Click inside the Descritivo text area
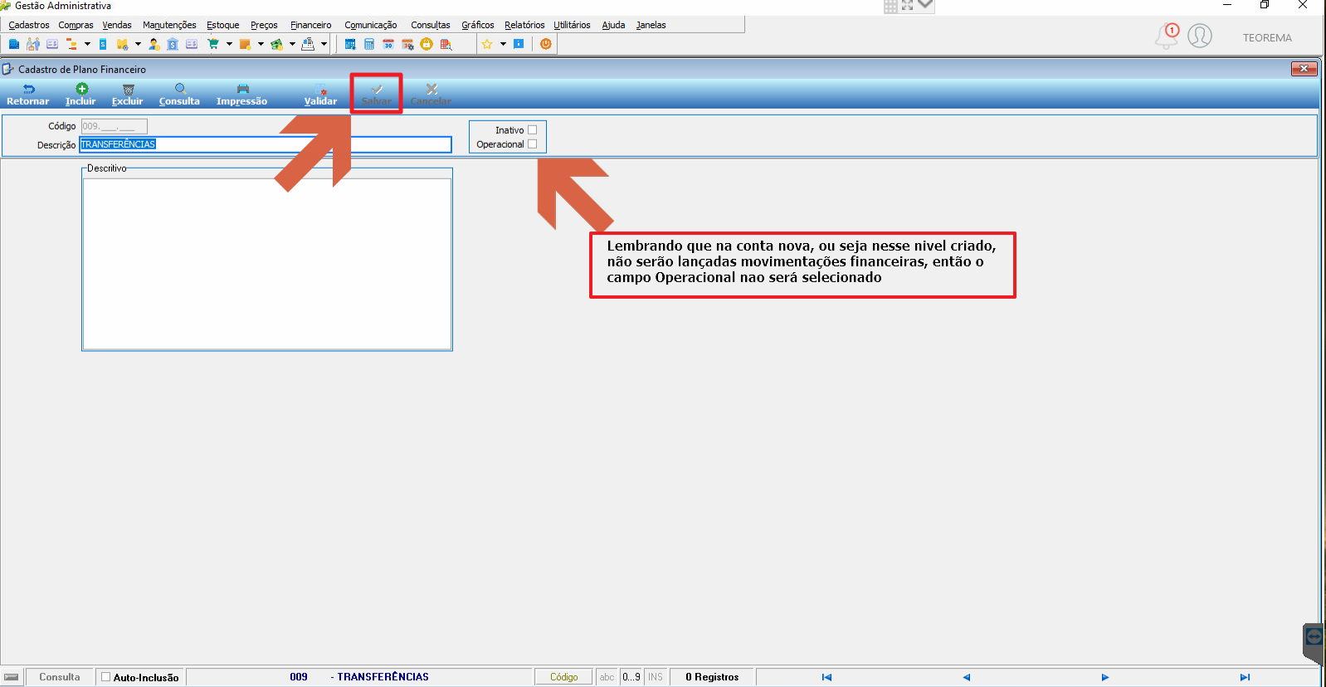The image size is (1326, 687). click(267, 264)
